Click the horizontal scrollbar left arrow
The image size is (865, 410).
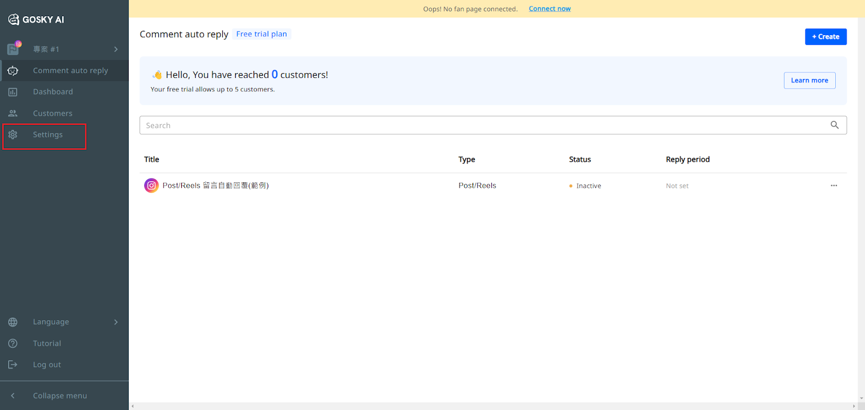click(x=132, y=406)
